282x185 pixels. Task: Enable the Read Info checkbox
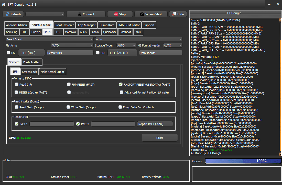(x=17, y=84)
